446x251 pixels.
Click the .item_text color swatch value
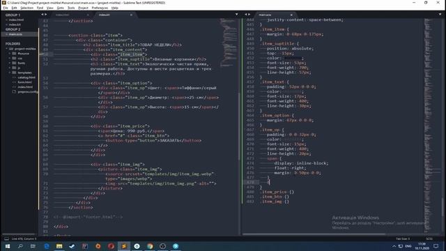(293, 91)
